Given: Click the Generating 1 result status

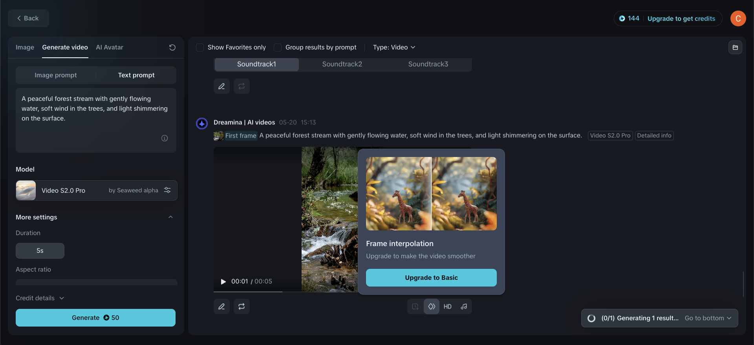Looking at the screenshot, I should coord(640,318).
